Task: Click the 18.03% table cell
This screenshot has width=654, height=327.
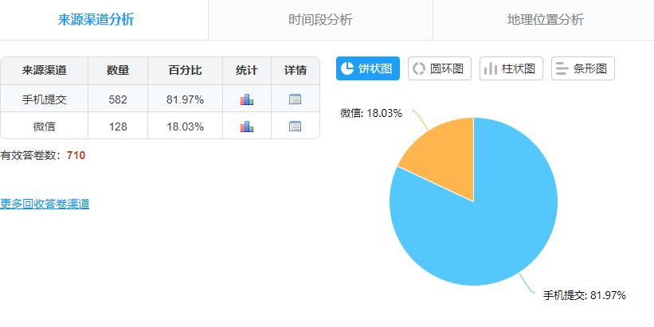Action: (x=185, y=127)
